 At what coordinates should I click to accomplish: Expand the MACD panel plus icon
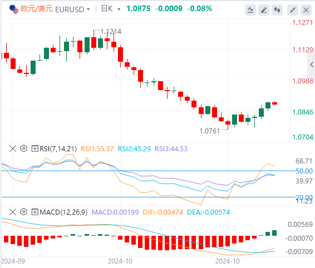pyautogui.click(x=35, y=212)
